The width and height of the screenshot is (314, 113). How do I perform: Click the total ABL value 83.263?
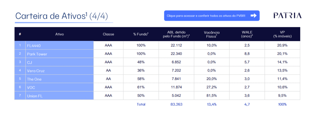coord(176,104)
